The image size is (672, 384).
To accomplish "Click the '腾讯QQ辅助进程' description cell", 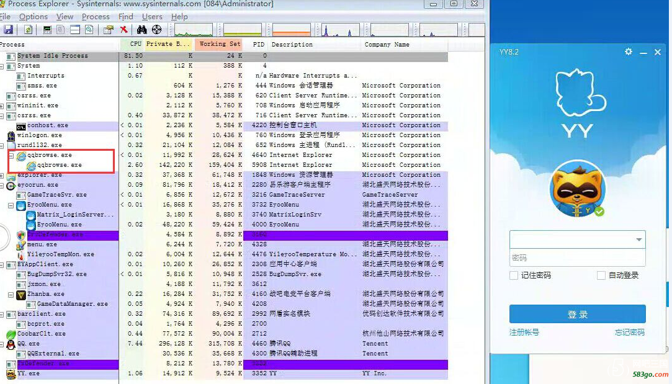I will [293, 354].
